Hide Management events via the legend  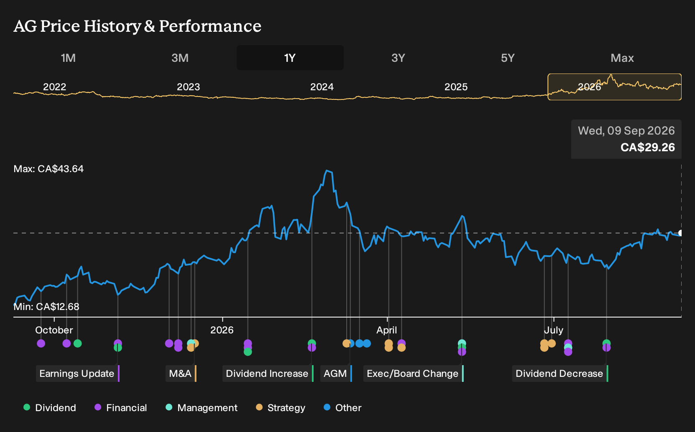tap(202, 408)
